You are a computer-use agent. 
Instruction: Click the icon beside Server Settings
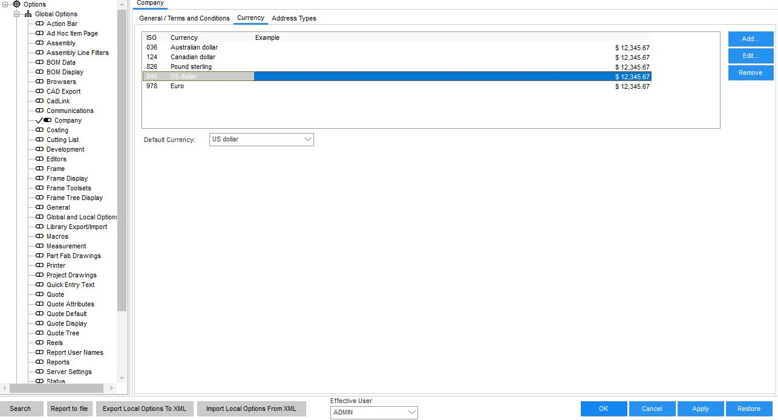point(40,372)
